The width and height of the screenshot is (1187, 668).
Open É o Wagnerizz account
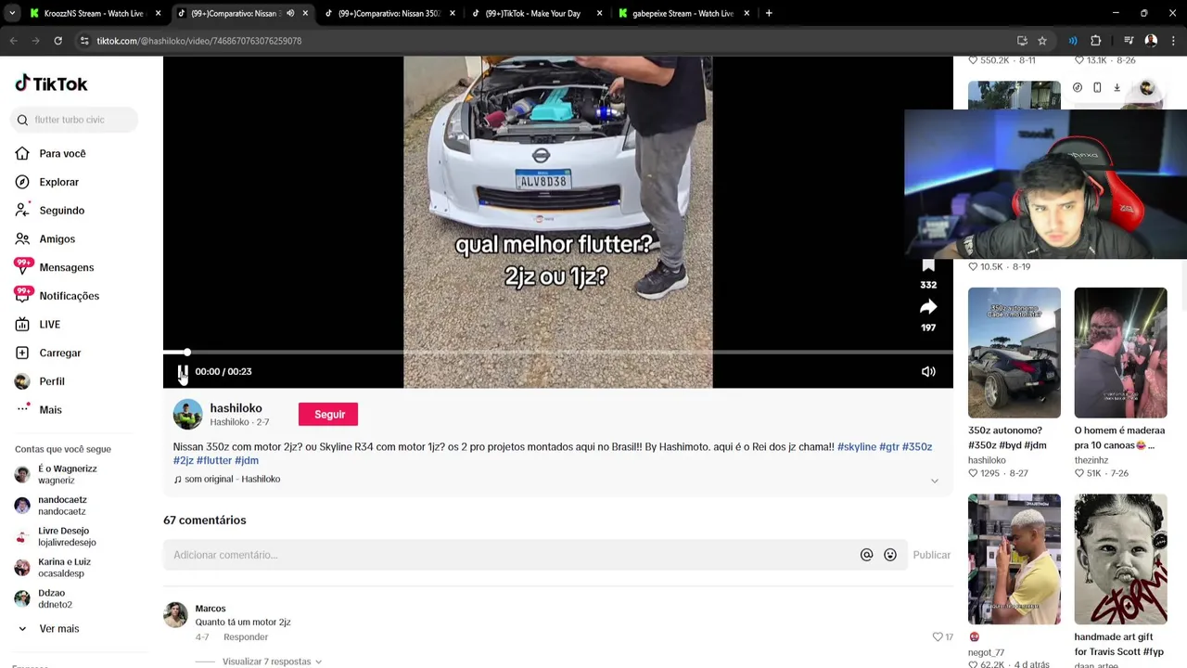coord(56,474)
